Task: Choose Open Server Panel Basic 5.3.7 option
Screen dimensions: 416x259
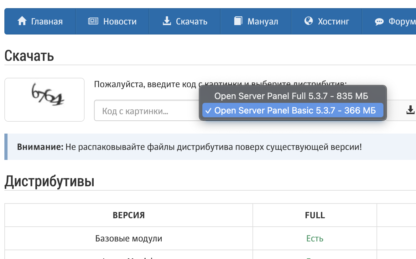Action: 293,110
